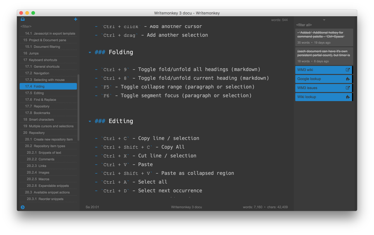Select 17.3 Selecting with mouse

point(48,80)
